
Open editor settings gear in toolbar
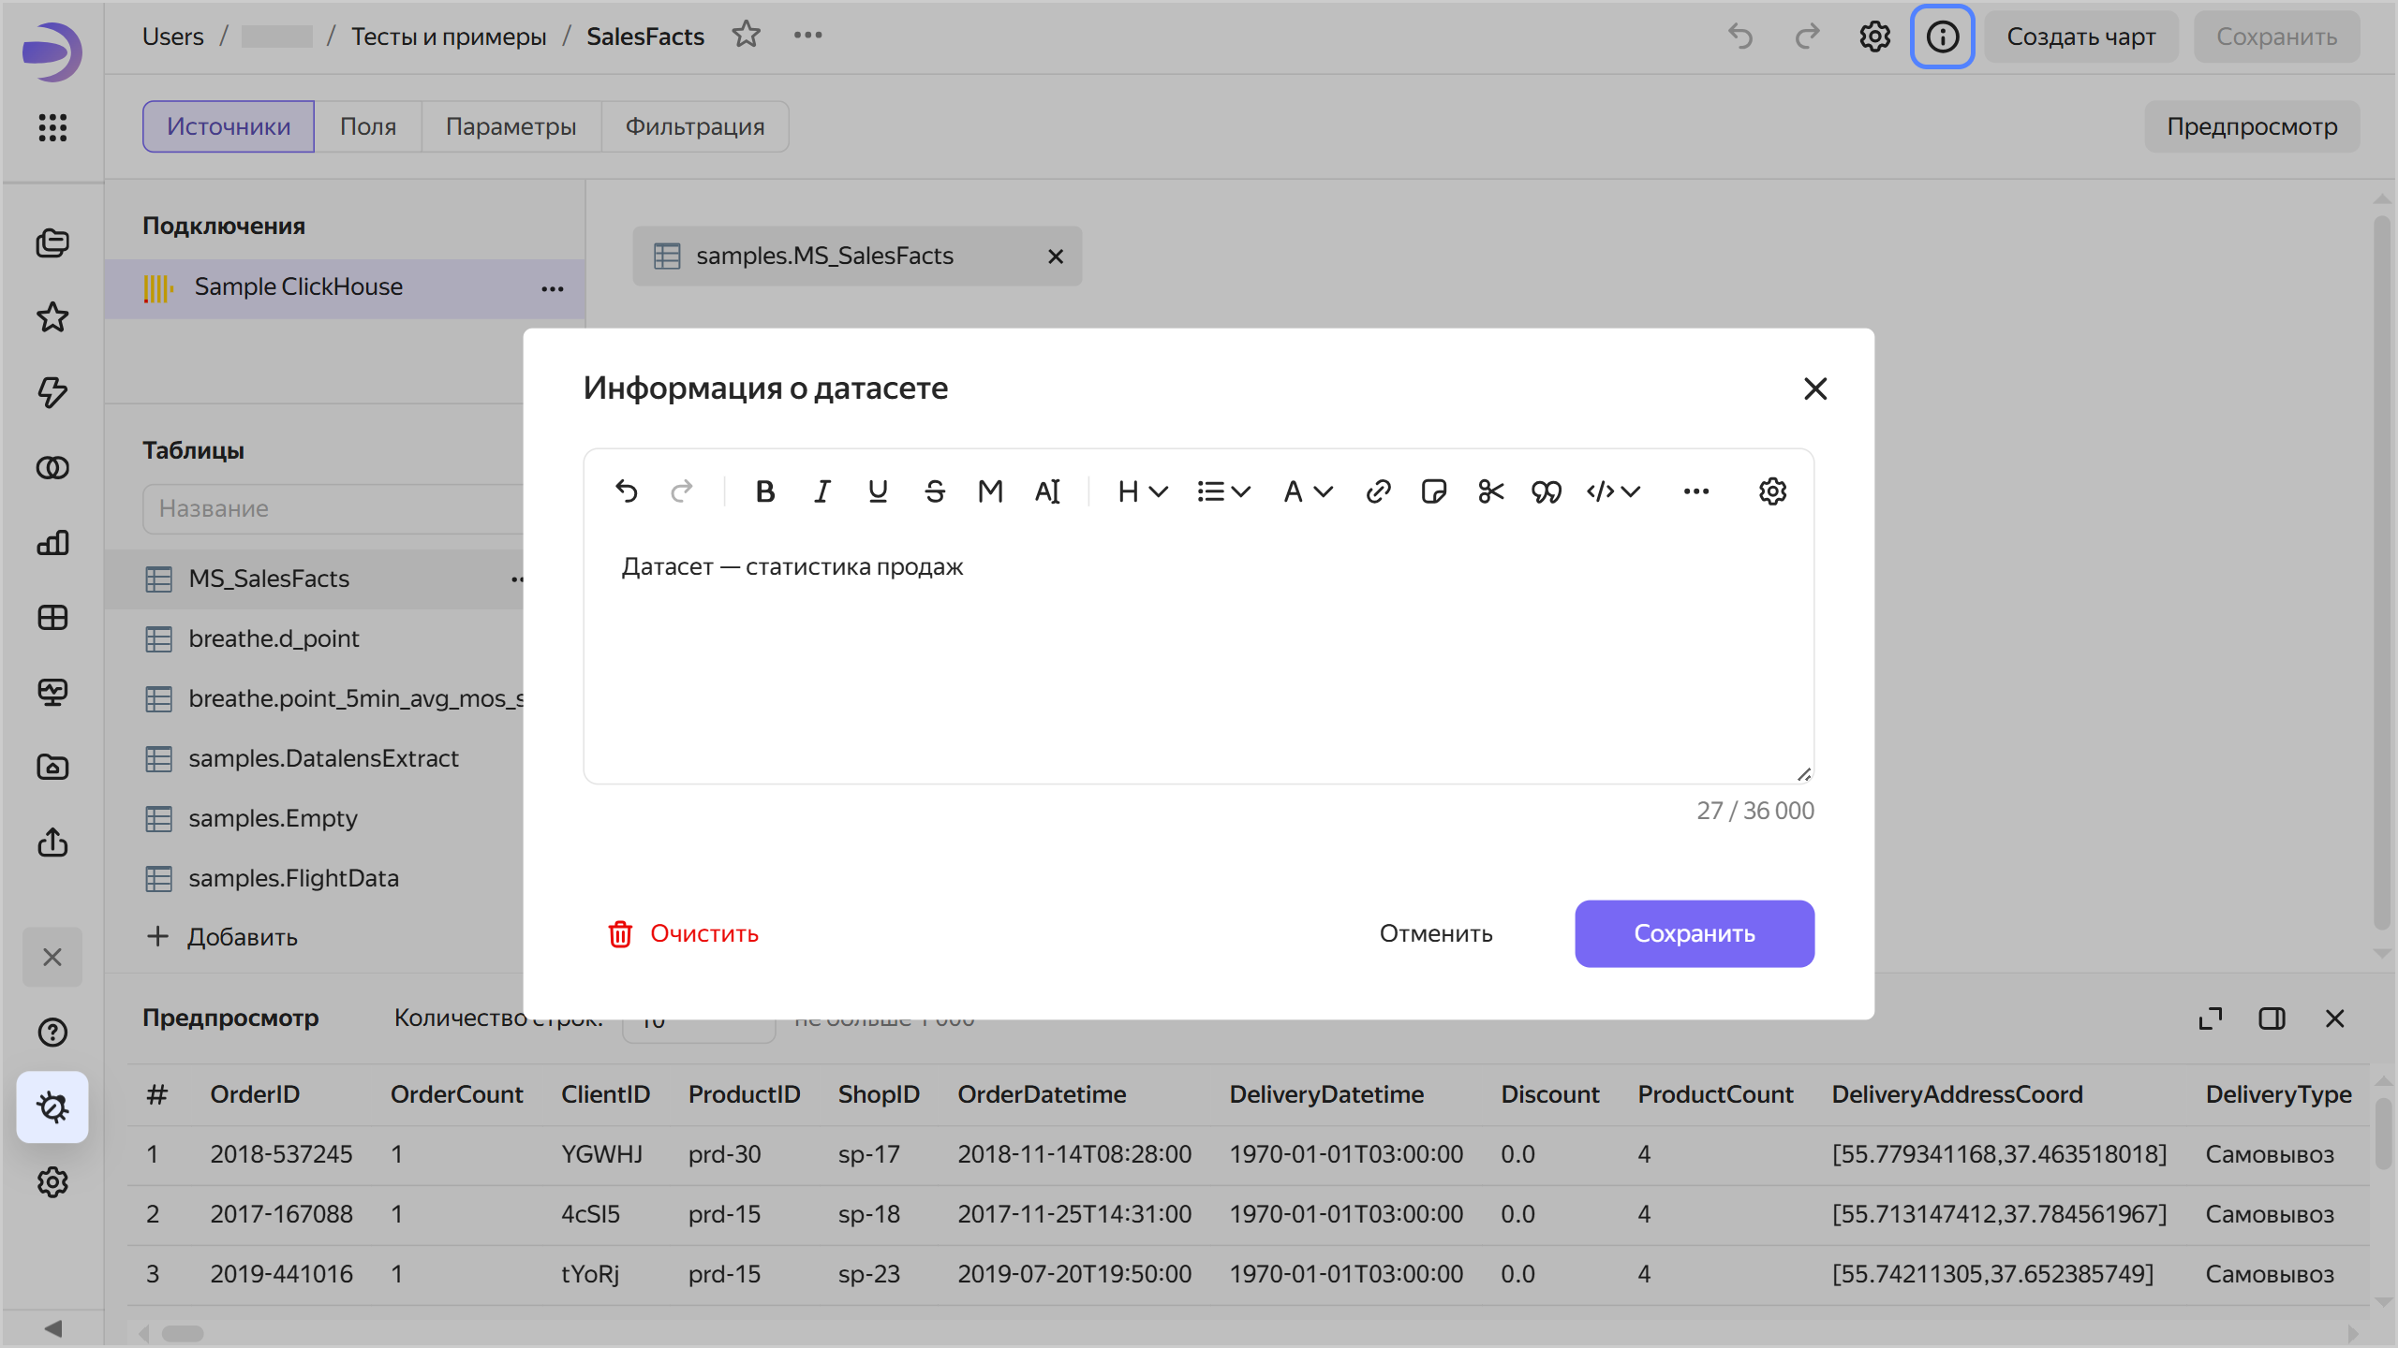click(x=1772, y=491)
